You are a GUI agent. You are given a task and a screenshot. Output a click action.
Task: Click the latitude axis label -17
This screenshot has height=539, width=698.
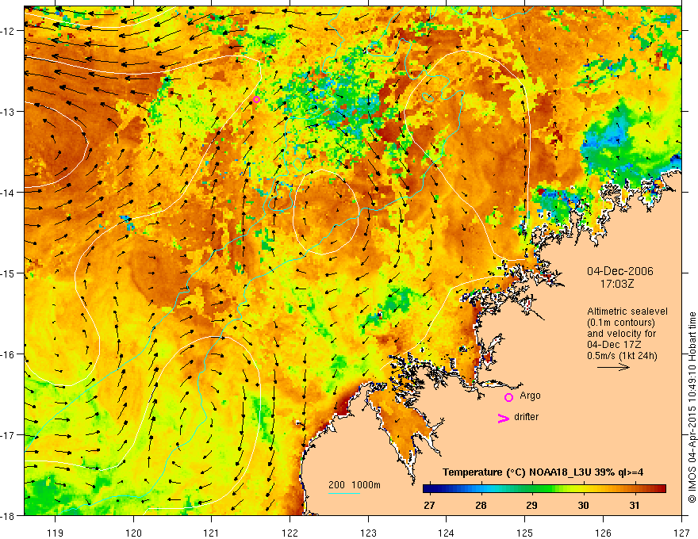9,434
